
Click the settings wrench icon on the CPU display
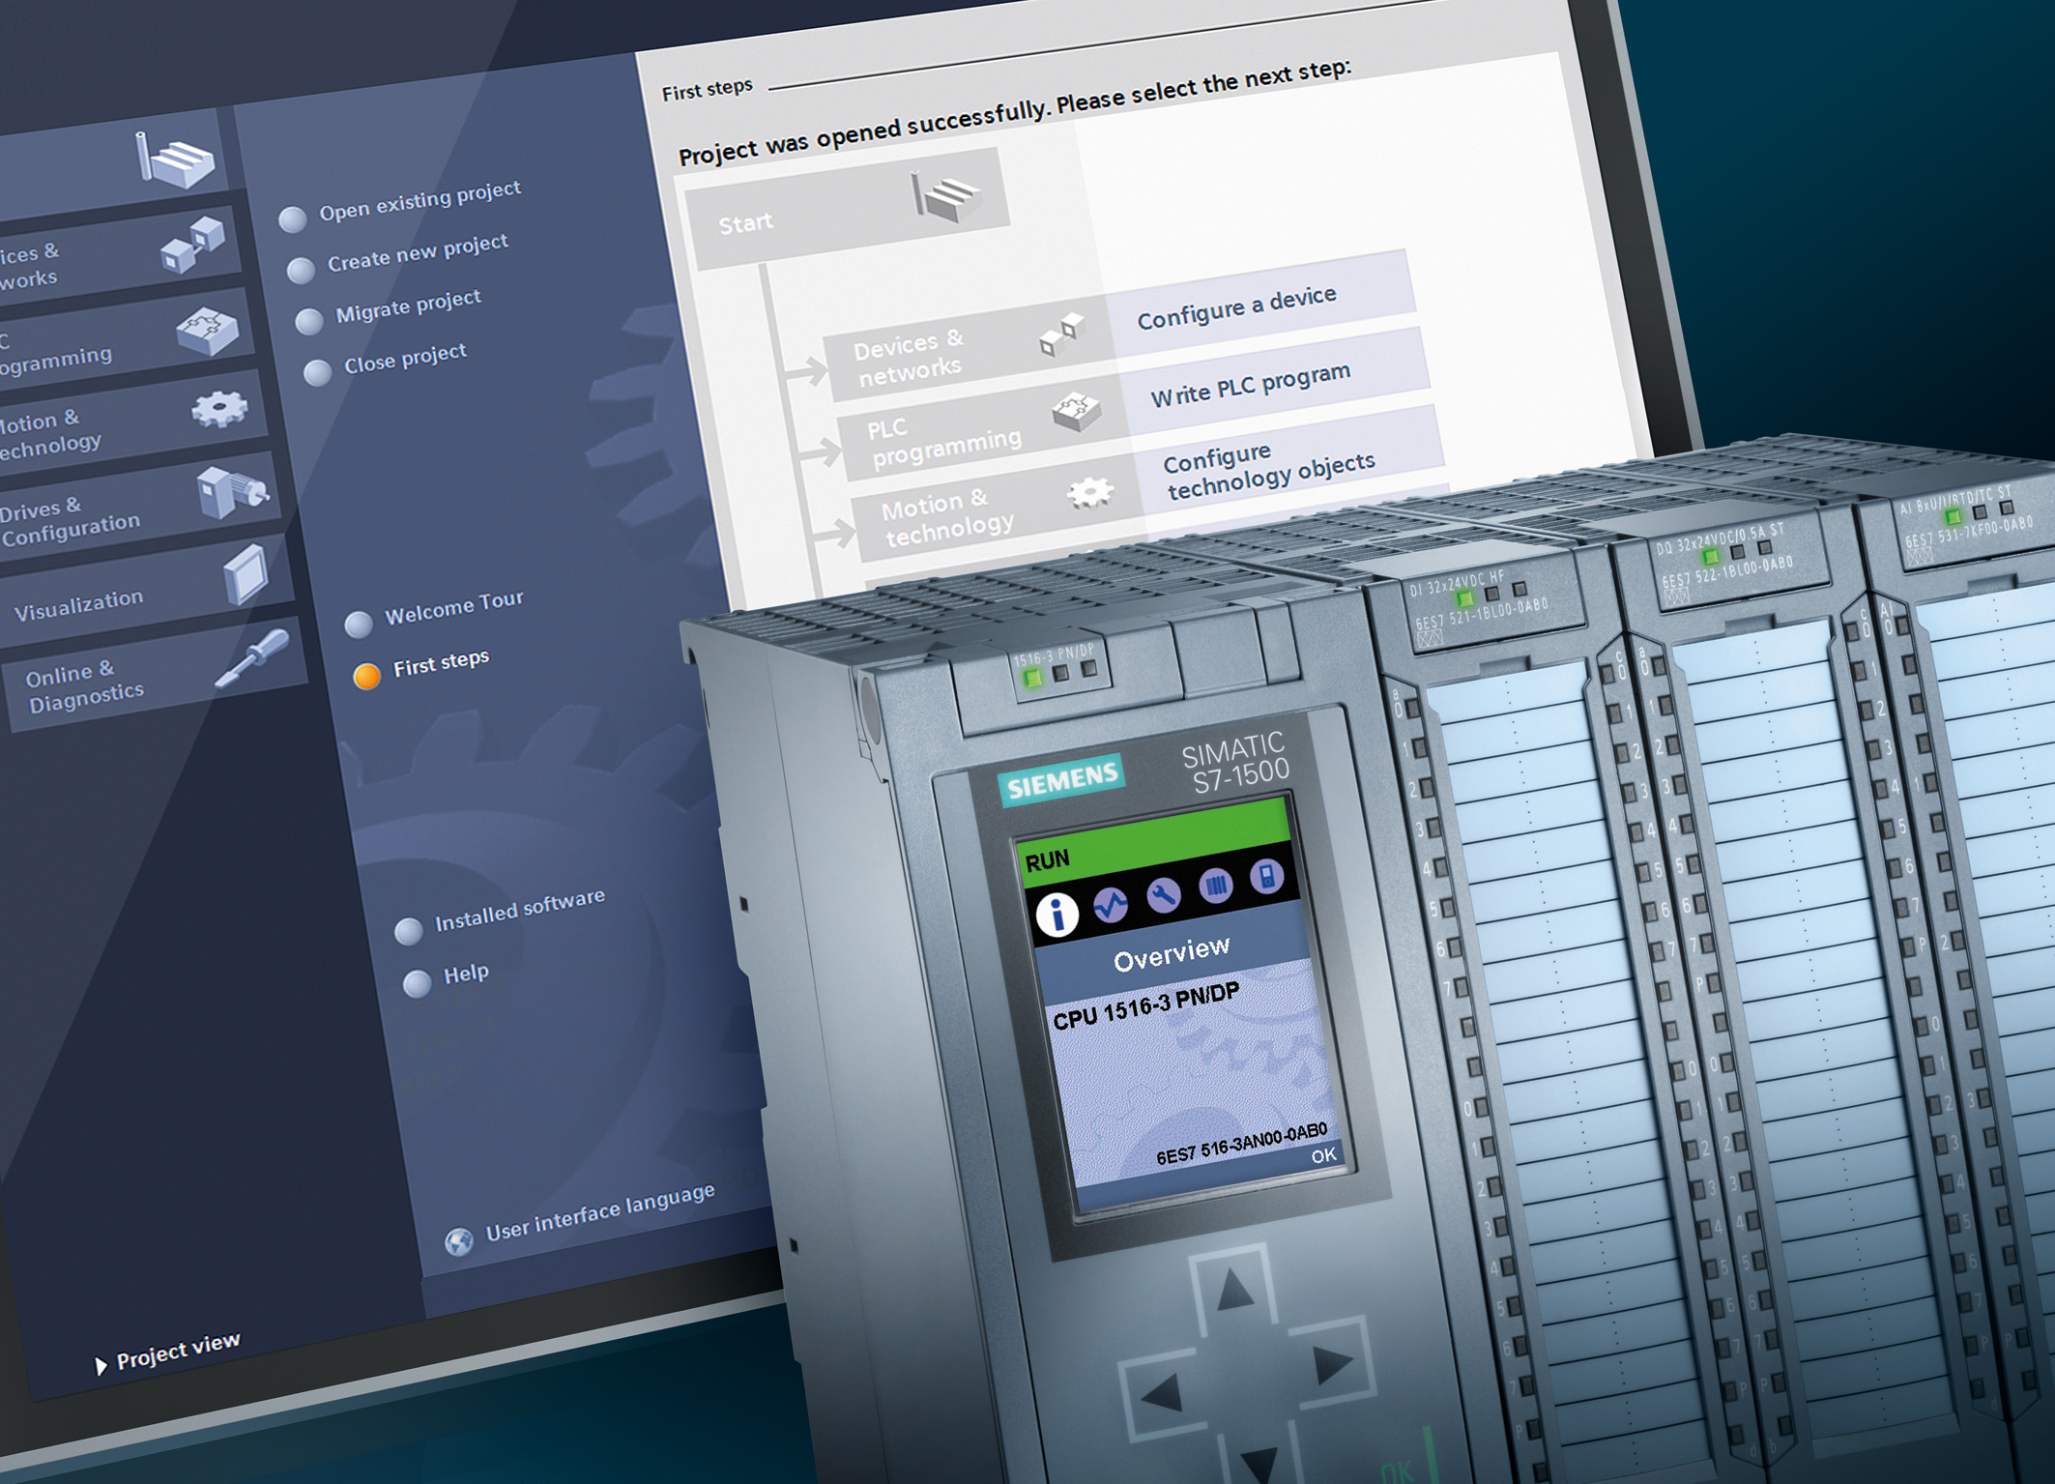tap(1164, 896)
